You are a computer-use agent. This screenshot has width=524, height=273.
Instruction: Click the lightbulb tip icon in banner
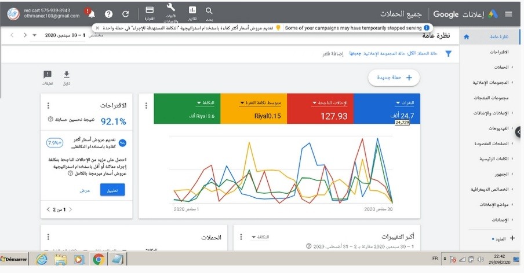[x=278, y=28]
